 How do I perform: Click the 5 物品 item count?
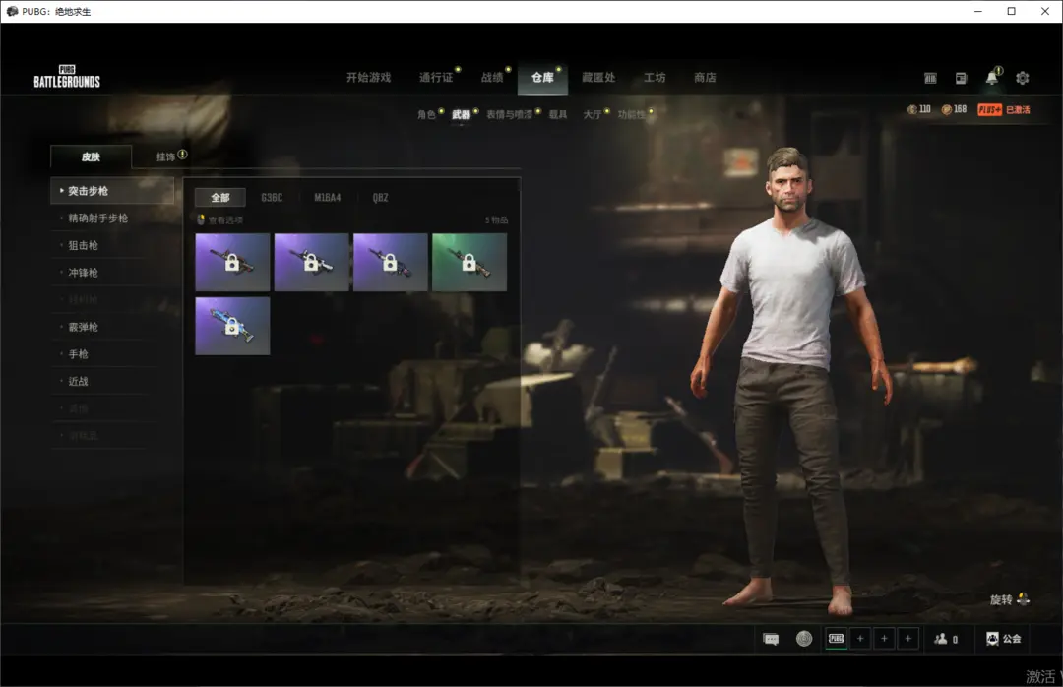coord(496,219)
